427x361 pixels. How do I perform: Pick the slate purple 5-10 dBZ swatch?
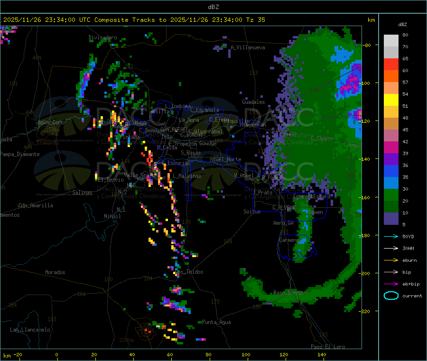[391, 219]
